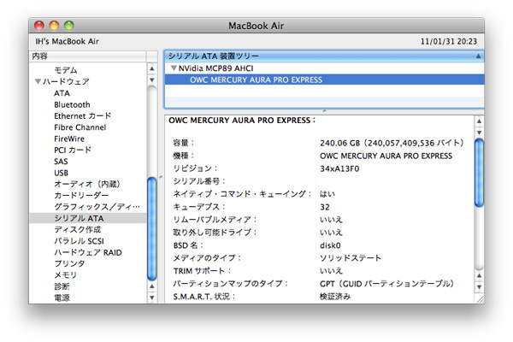The height and width of the screenshot is (342, 513).
Task: Select the highlighted シリアル ATA entry
Action: (x=88, y=218)
